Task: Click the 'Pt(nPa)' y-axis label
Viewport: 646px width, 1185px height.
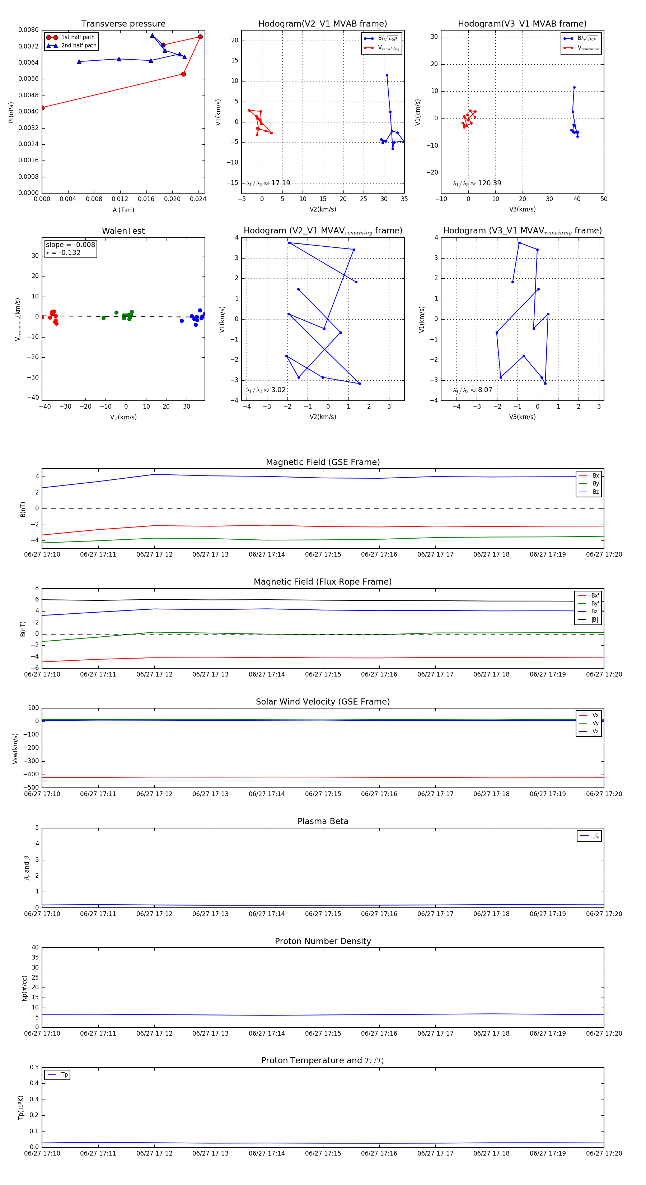Action: click(11, 112)
